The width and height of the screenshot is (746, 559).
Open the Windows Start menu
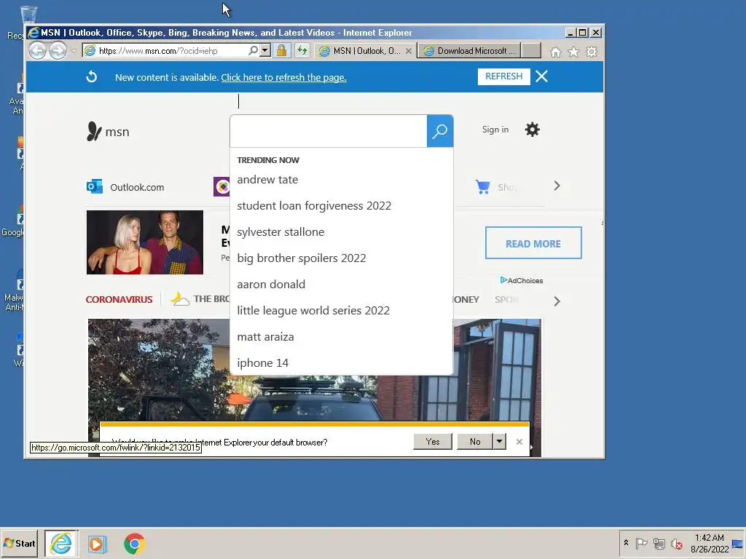pyautogui.click(x=20, y=543)
